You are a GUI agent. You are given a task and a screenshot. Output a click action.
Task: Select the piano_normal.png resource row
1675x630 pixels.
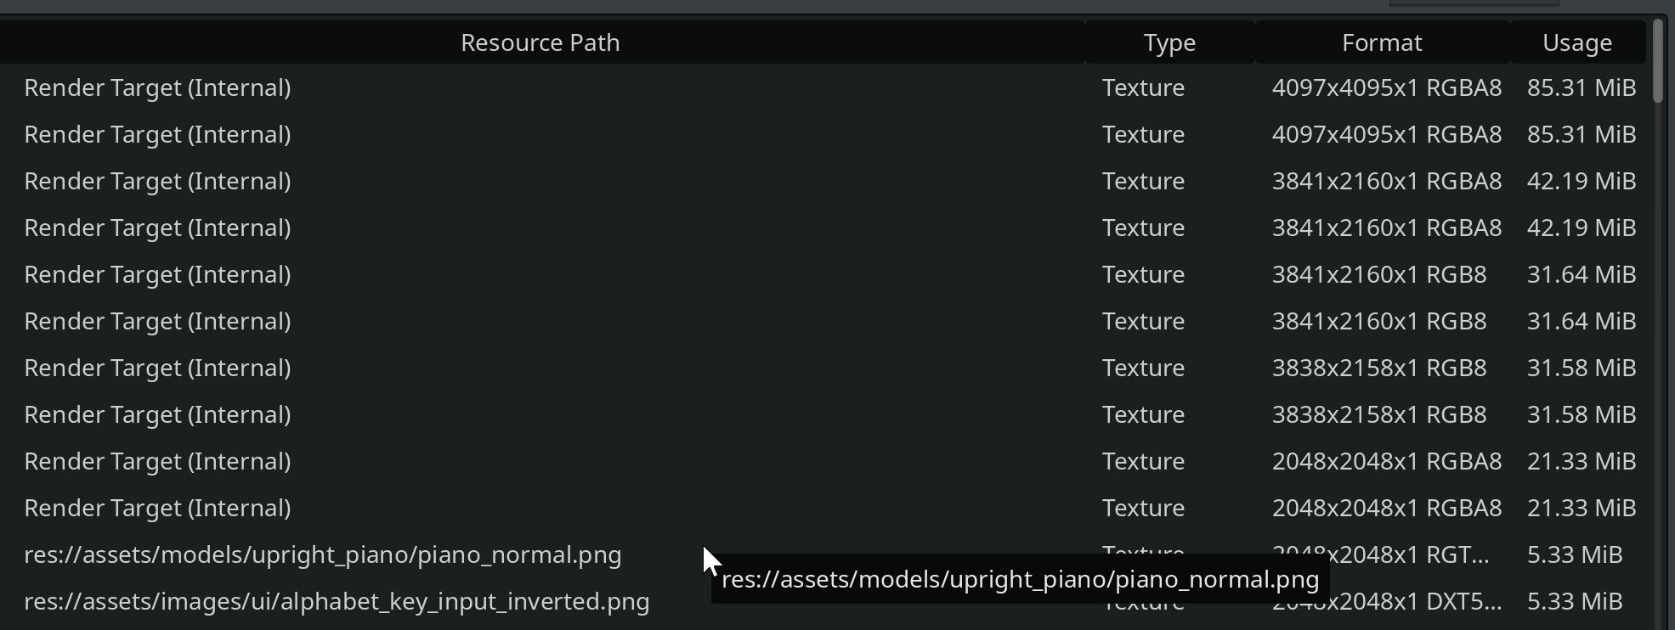click(x=323, y=554)
